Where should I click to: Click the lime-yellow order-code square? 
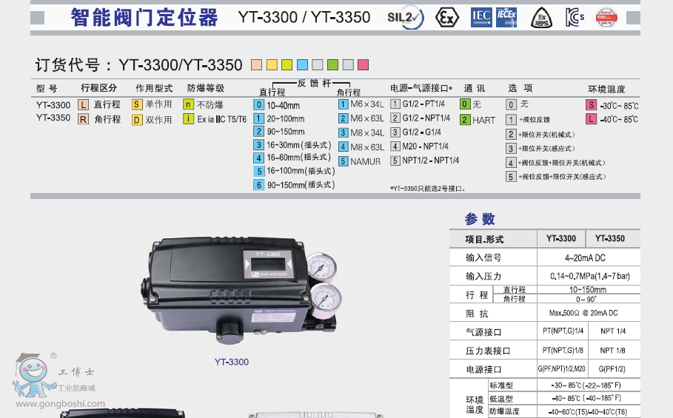coord(287,65)
